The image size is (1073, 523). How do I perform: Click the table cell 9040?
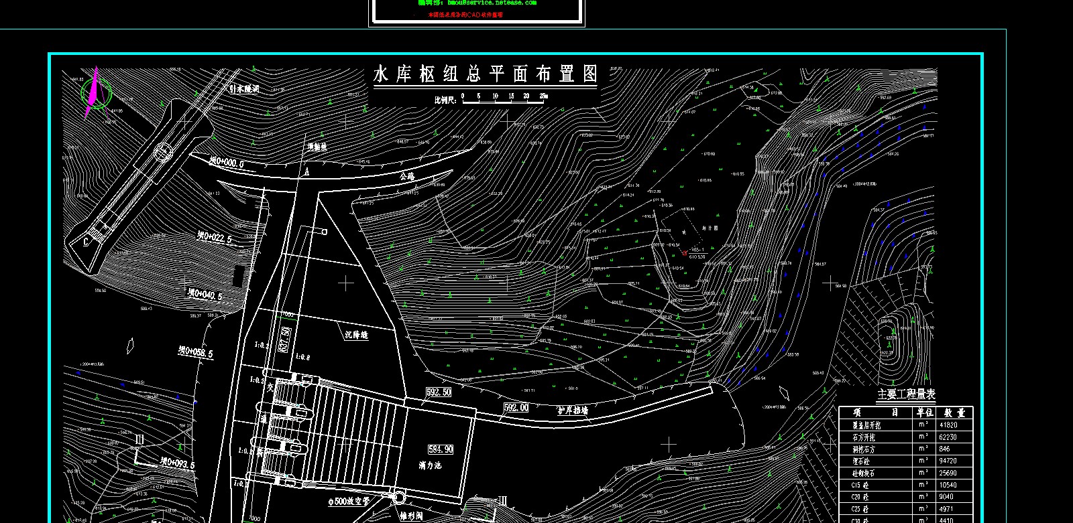(x=946, y=497)
